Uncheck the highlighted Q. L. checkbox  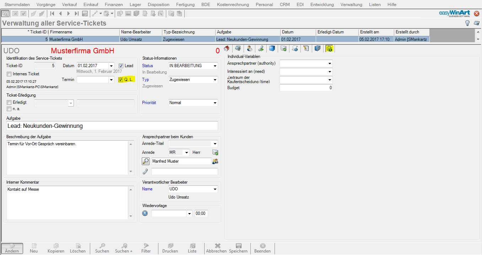(x=121, y=80)
